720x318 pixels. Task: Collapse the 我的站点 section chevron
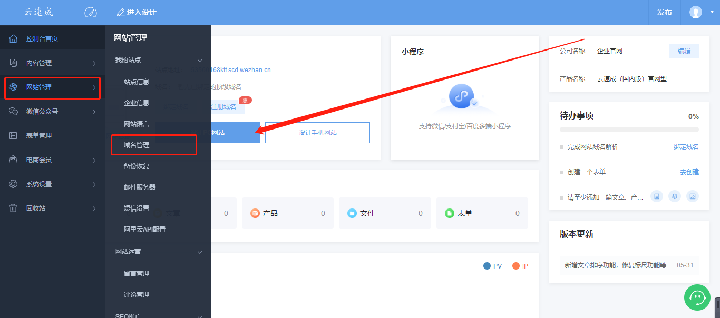pyautogui.click(x=200, y=61)
